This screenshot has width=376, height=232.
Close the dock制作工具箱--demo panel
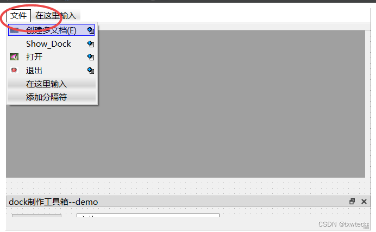pos(364,202)
